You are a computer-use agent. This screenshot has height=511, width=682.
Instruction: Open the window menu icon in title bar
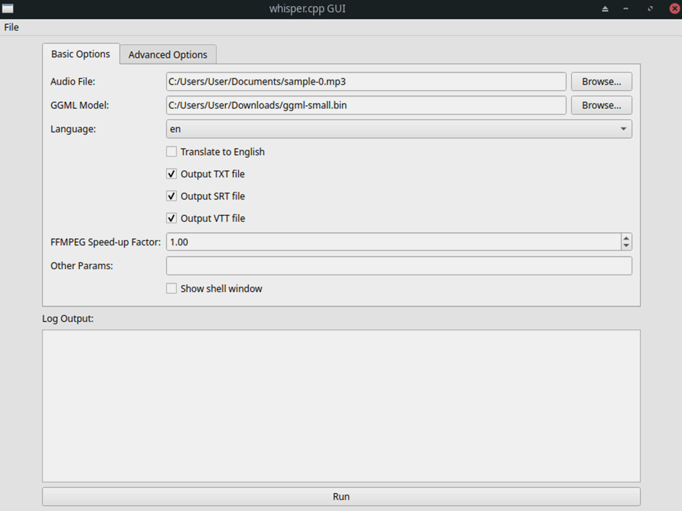coord(8,8)
